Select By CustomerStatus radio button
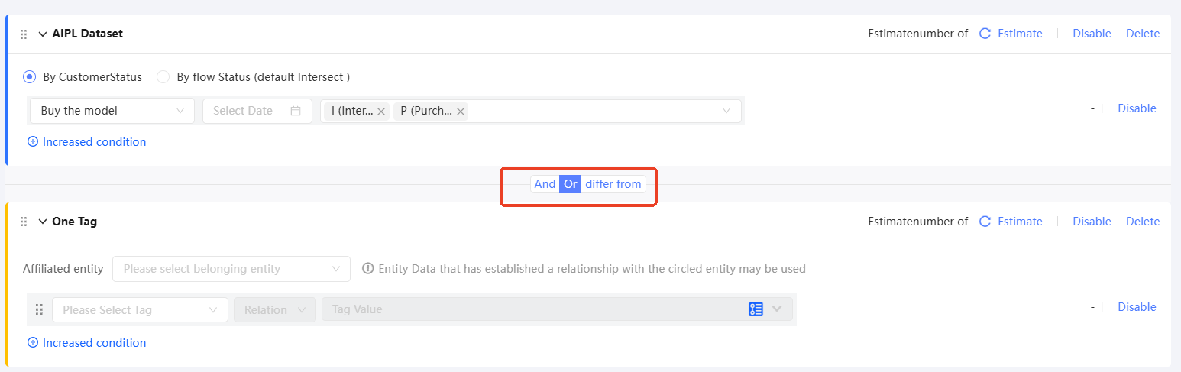 click(30, 77)
